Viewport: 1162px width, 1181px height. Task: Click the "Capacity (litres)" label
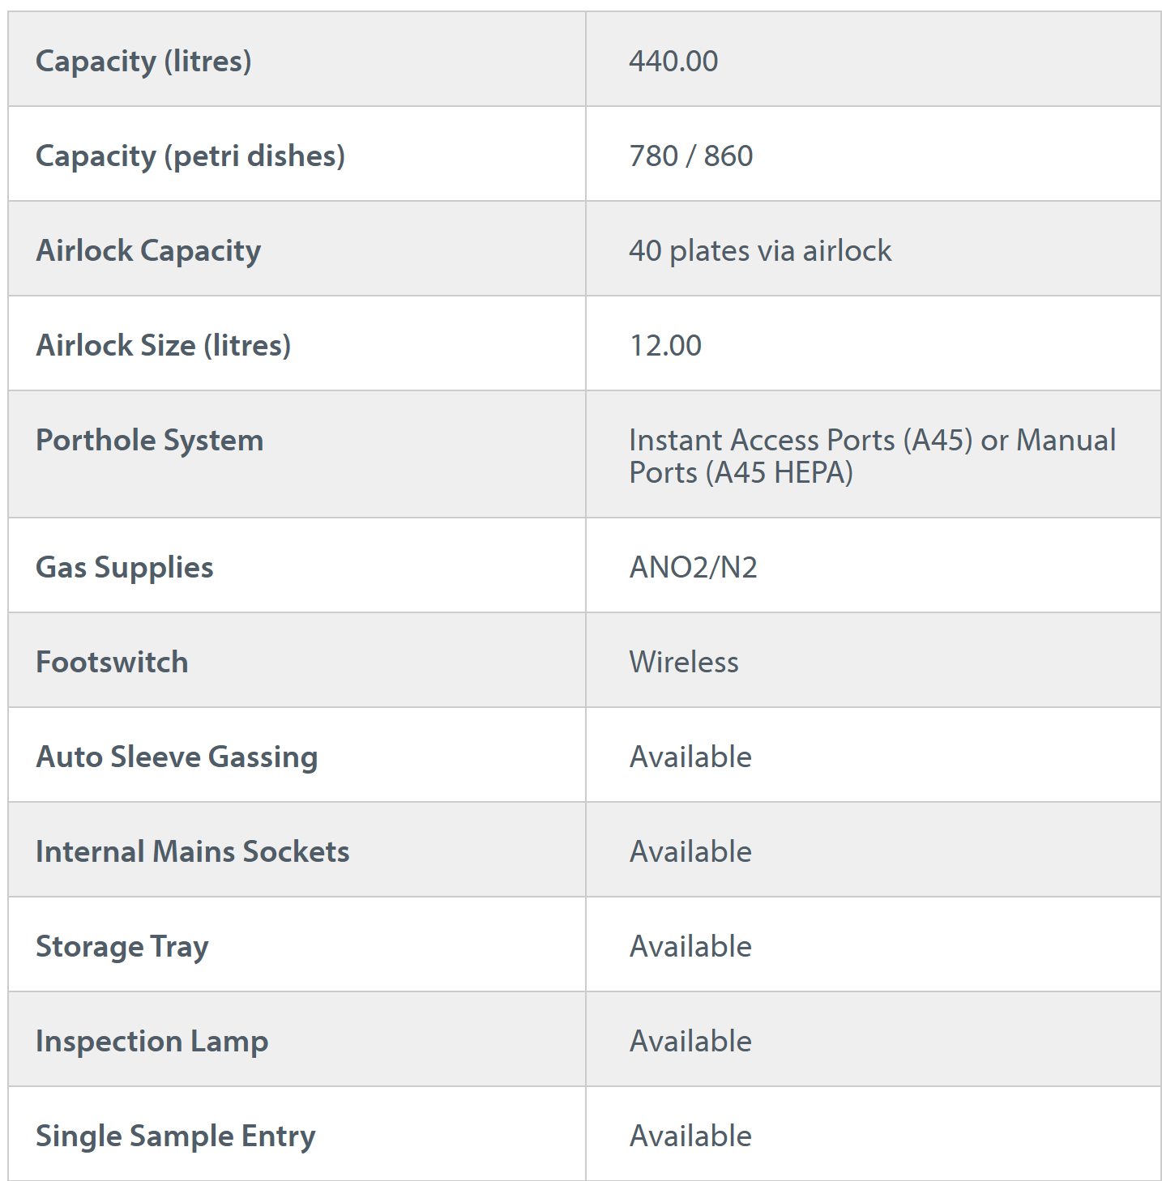143,61
